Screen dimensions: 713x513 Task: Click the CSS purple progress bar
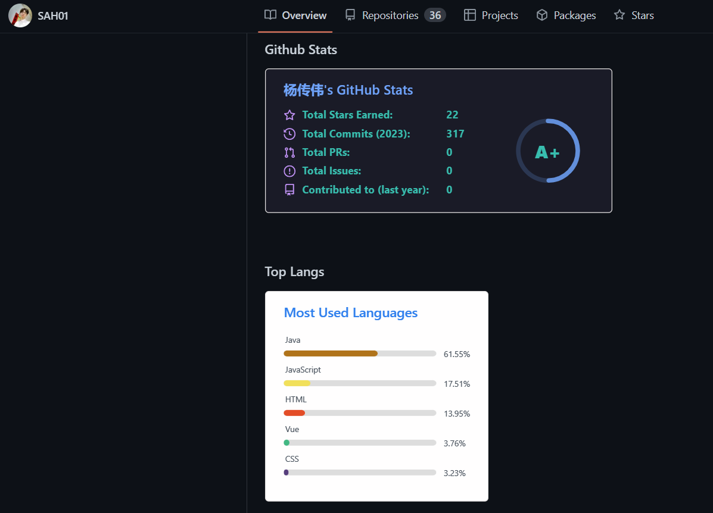[x=360, y=473]
